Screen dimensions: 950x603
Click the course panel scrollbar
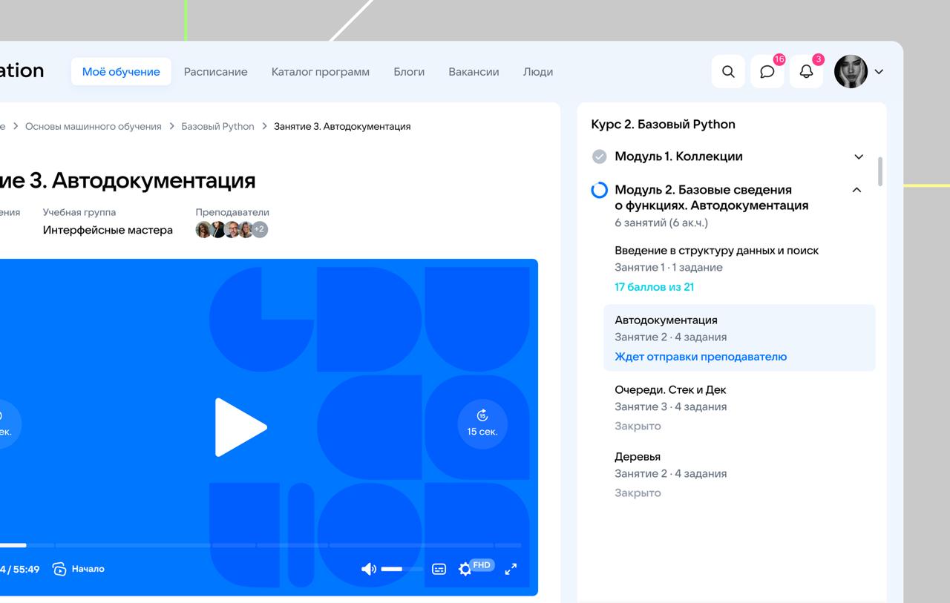pyautogui.click(x=880, y=171)
